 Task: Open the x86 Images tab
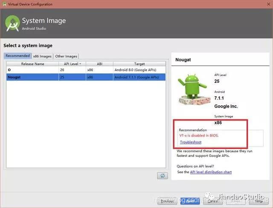point(42,56)
